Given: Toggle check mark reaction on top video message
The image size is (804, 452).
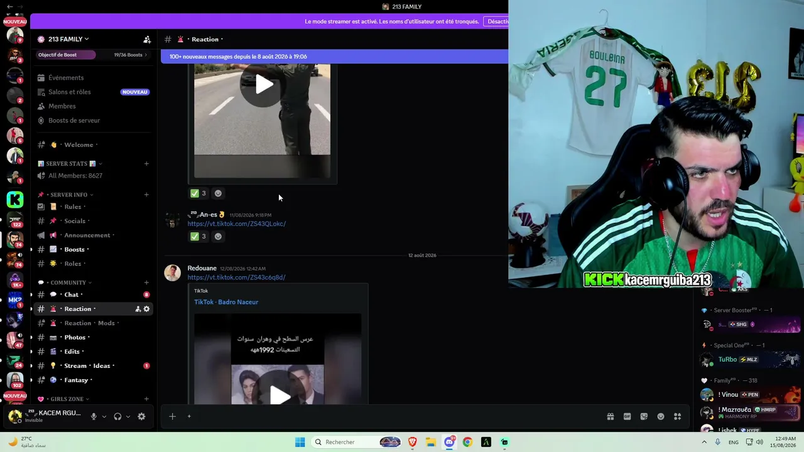Looking at the screenshot, I should (198, 193).
